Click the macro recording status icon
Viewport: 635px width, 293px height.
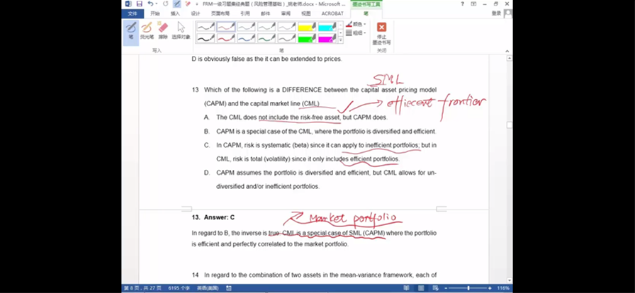point(229,288)
